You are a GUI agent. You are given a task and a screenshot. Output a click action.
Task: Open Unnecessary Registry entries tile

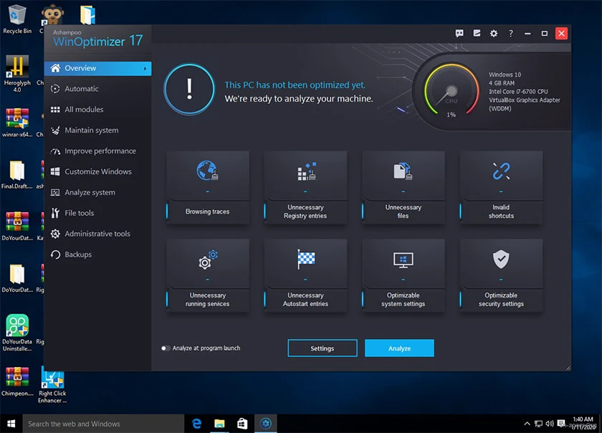305,187
